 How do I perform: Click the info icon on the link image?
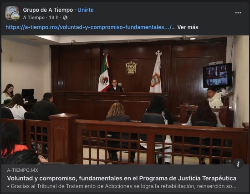click(238, 164)
